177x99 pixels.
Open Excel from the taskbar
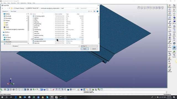(x=34, y=97)
